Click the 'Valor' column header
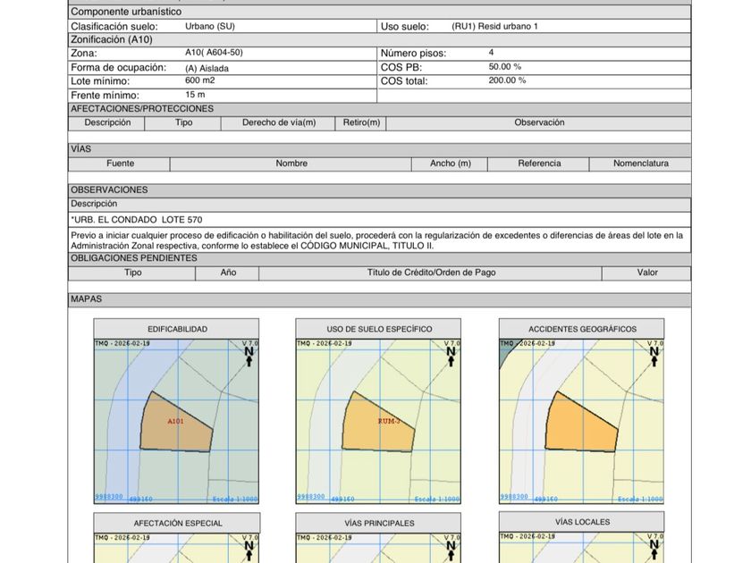Viewport: 751px width, 563px height. coord(647,273)
